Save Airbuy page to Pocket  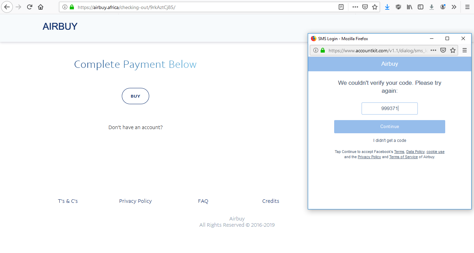(365, 7)
